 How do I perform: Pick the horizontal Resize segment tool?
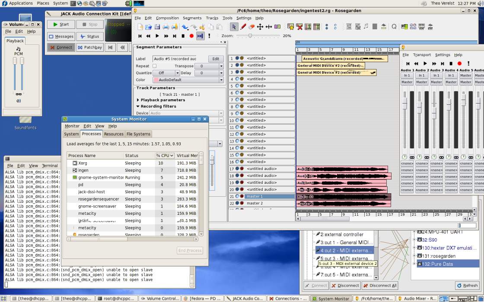click(269, 27)
